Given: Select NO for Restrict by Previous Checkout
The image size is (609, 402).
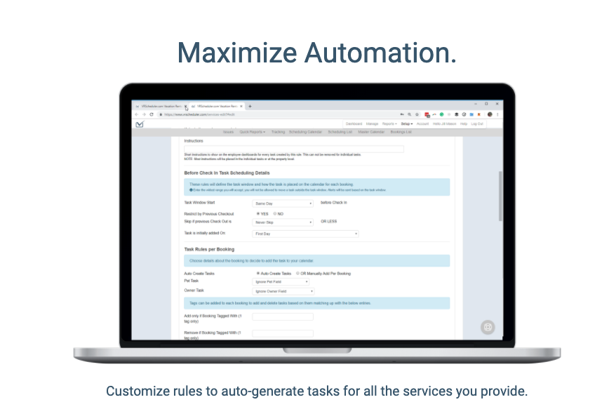Looking at the screenshot, I should [274, 213].
